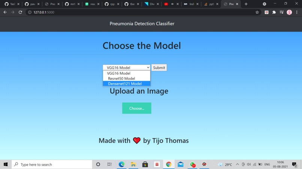Select Densenet121 Model from the dropdown list
302x169 pixels.
(x=127, y=84)
